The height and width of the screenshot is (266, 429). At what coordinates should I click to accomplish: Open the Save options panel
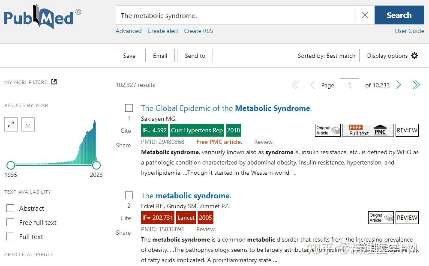129,55
